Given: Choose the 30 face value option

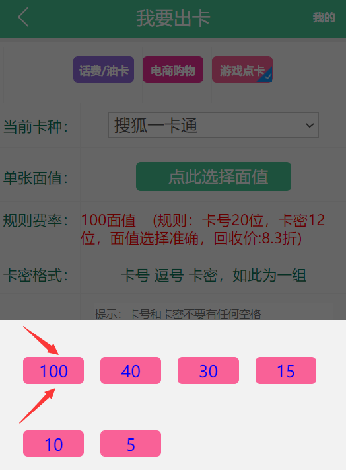Looking at the screenshot, I should click(x=208, y=370).
